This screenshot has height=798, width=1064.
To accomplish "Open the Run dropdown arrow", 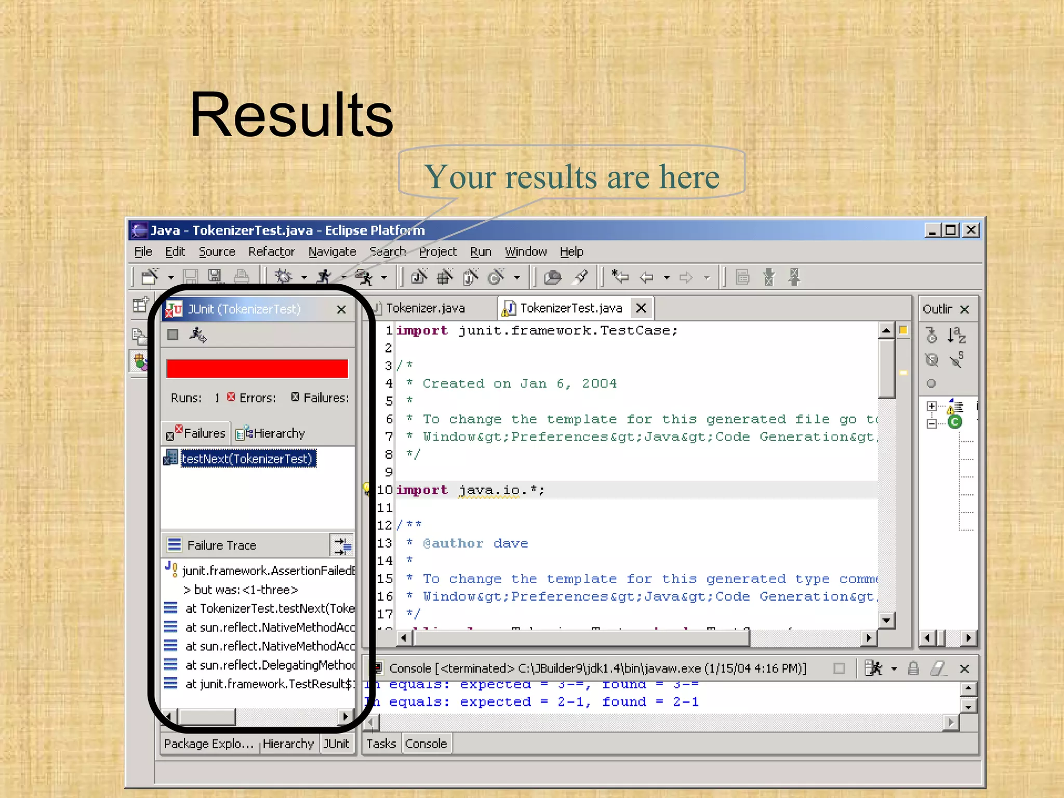I will (343, 278).
